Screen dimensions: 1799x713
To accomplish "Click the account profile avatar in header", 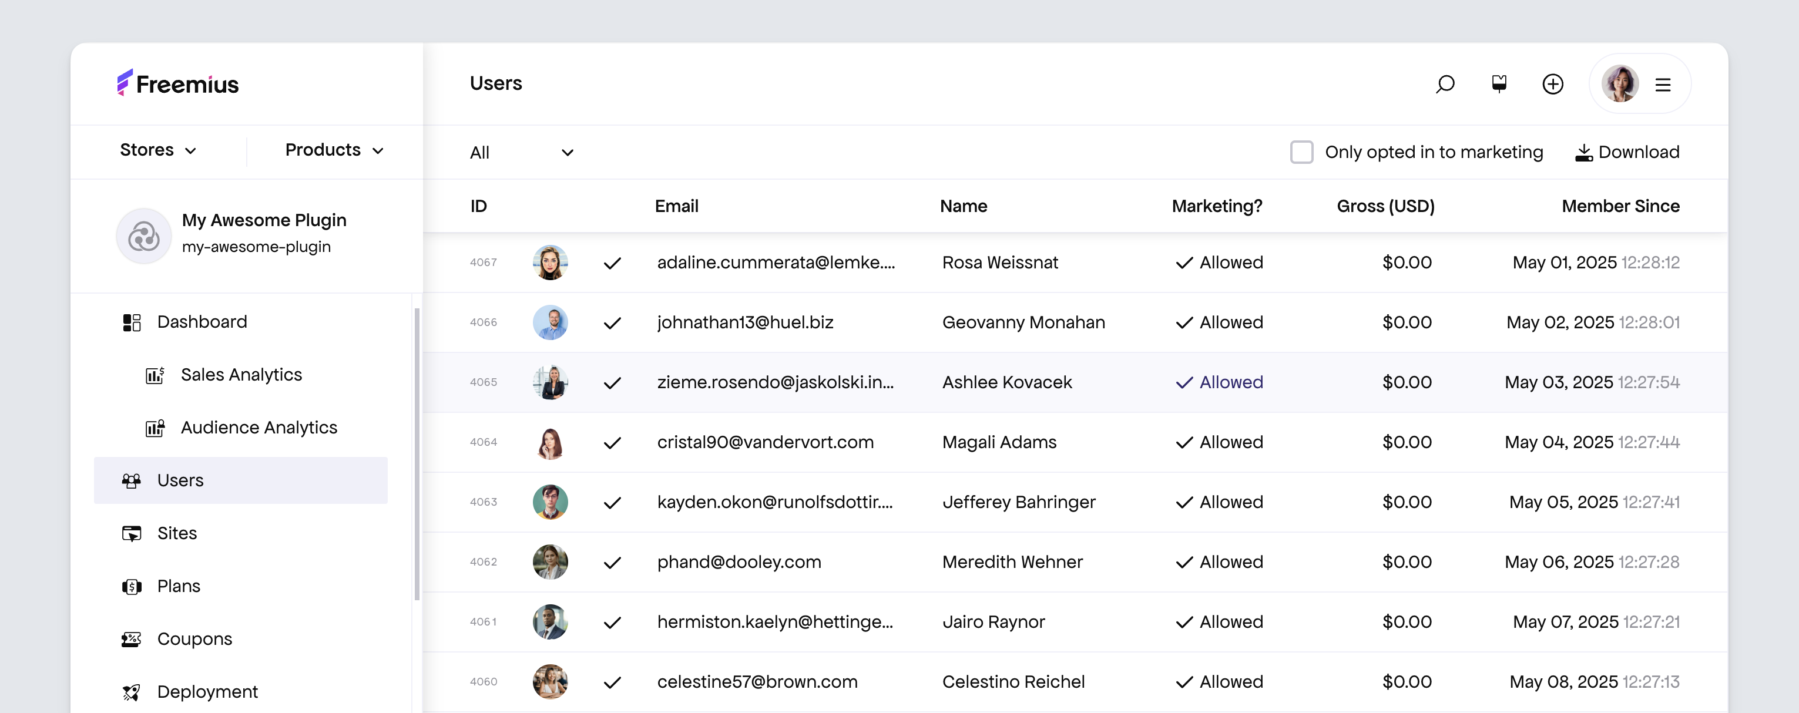I will (x=1620, y=85).
